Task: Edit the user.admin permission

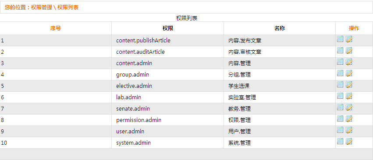Action: 349,130
